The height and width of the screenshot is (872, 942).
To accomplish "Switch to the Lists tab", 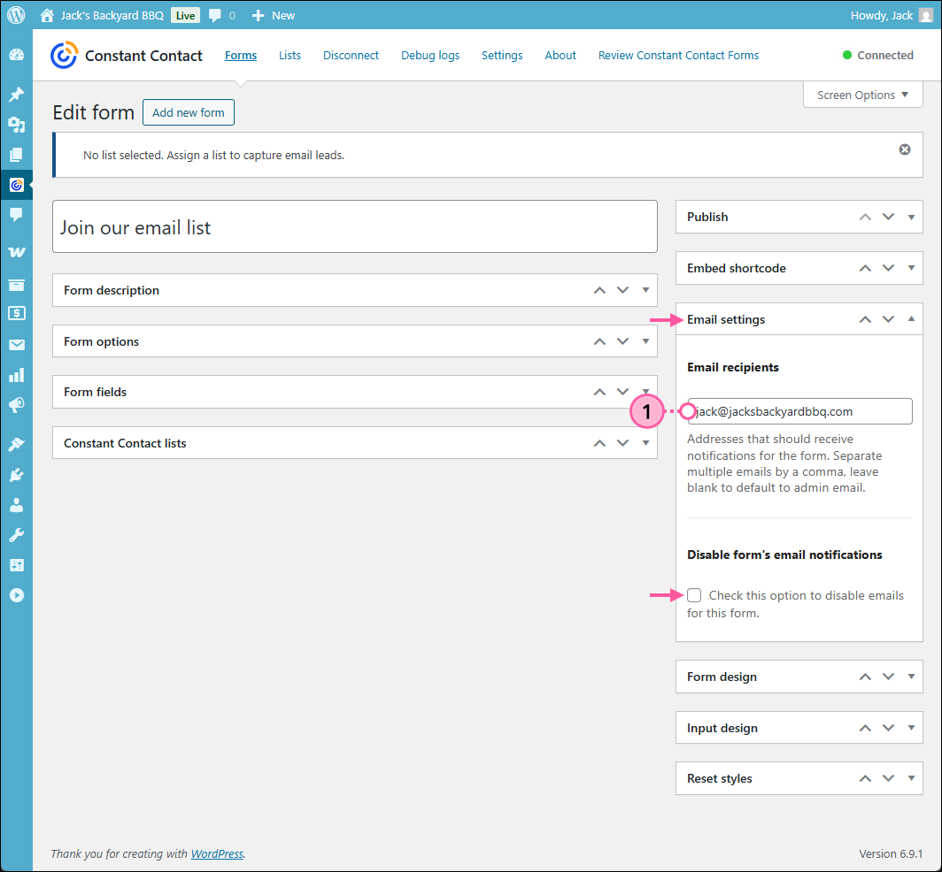I will 290,55.
